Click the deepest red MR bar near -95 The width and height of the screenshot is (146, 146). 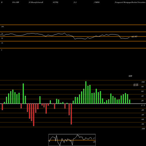coord(34,115)
